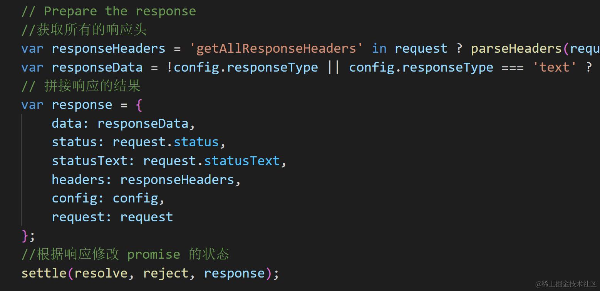Image resolution: width=600 pixels, height=291 pixels.
Task: Click the settle function name
Action: click(44, 273)
